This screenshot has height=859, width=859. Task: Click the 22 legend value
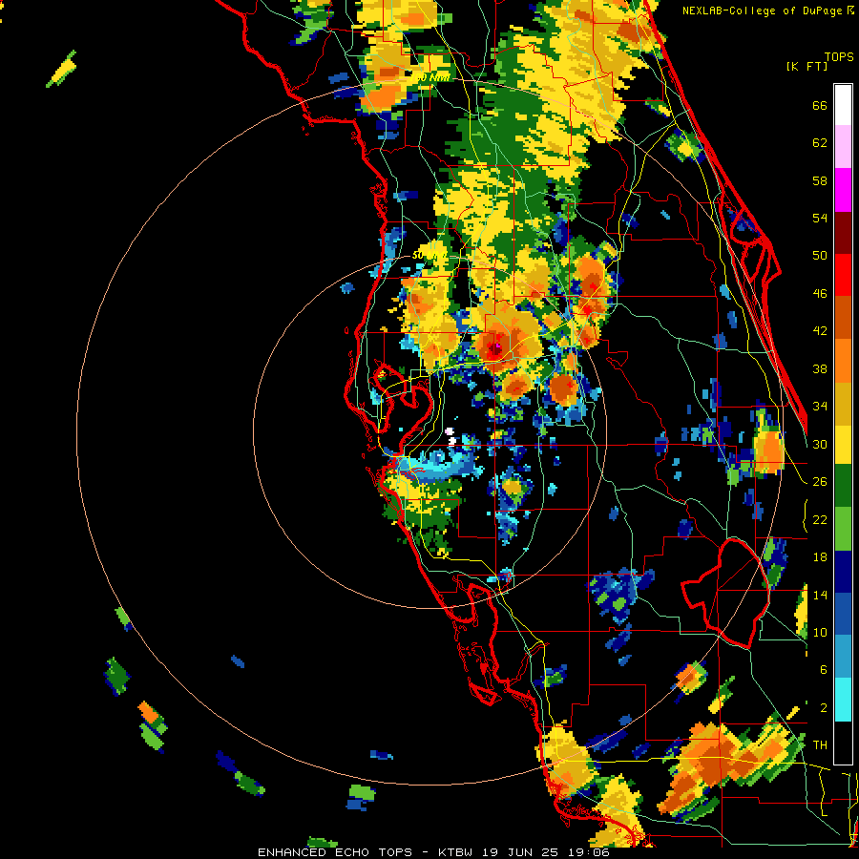pyautogui.click(x=820, y=519)
